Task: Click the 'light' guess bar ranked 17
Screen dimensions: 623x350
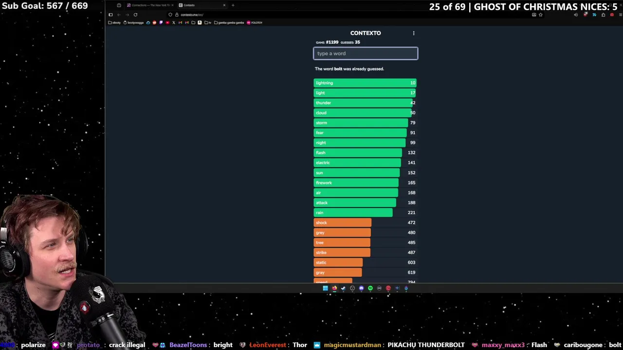Action: click(x=365, y=93)
